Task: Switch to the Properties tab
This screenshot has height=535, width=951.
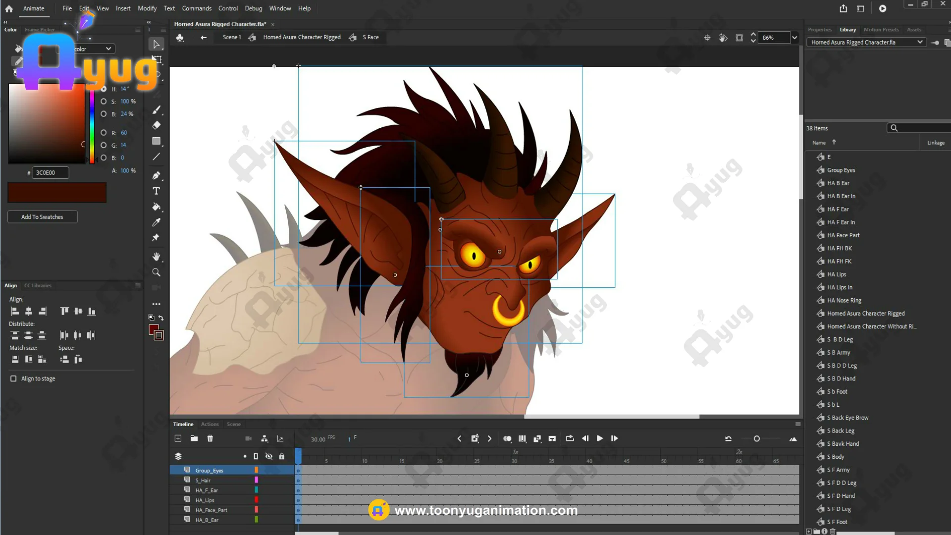Action: point(819,30)
